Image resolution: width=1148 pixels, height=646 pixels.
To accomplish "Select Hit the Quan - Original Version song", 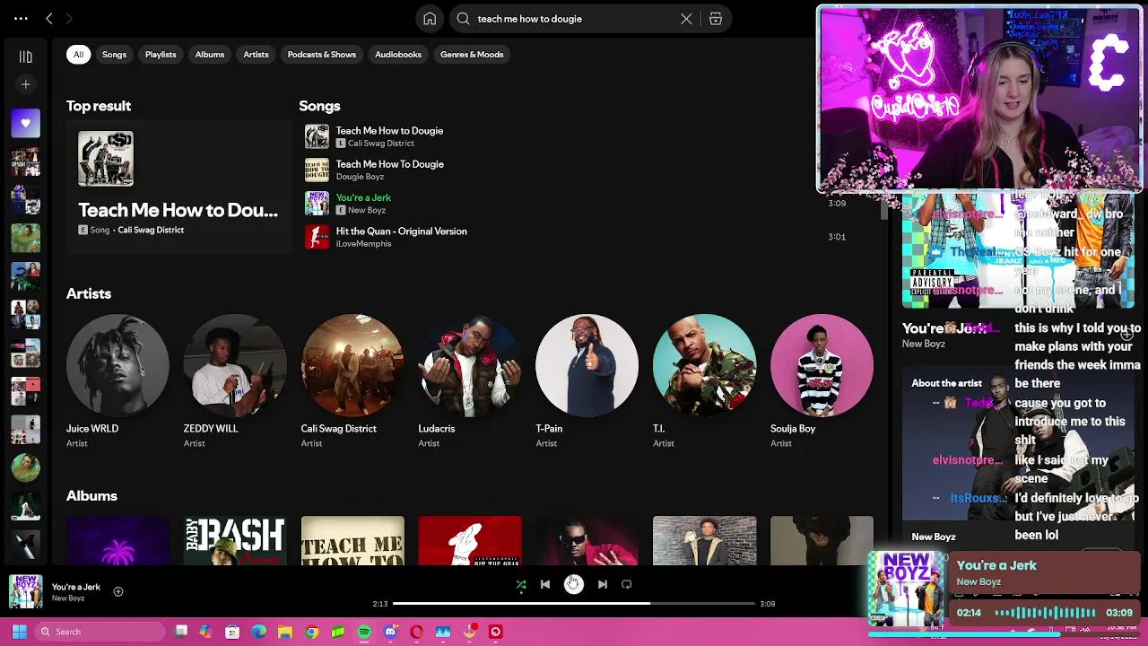I will [x=401, y=231].
